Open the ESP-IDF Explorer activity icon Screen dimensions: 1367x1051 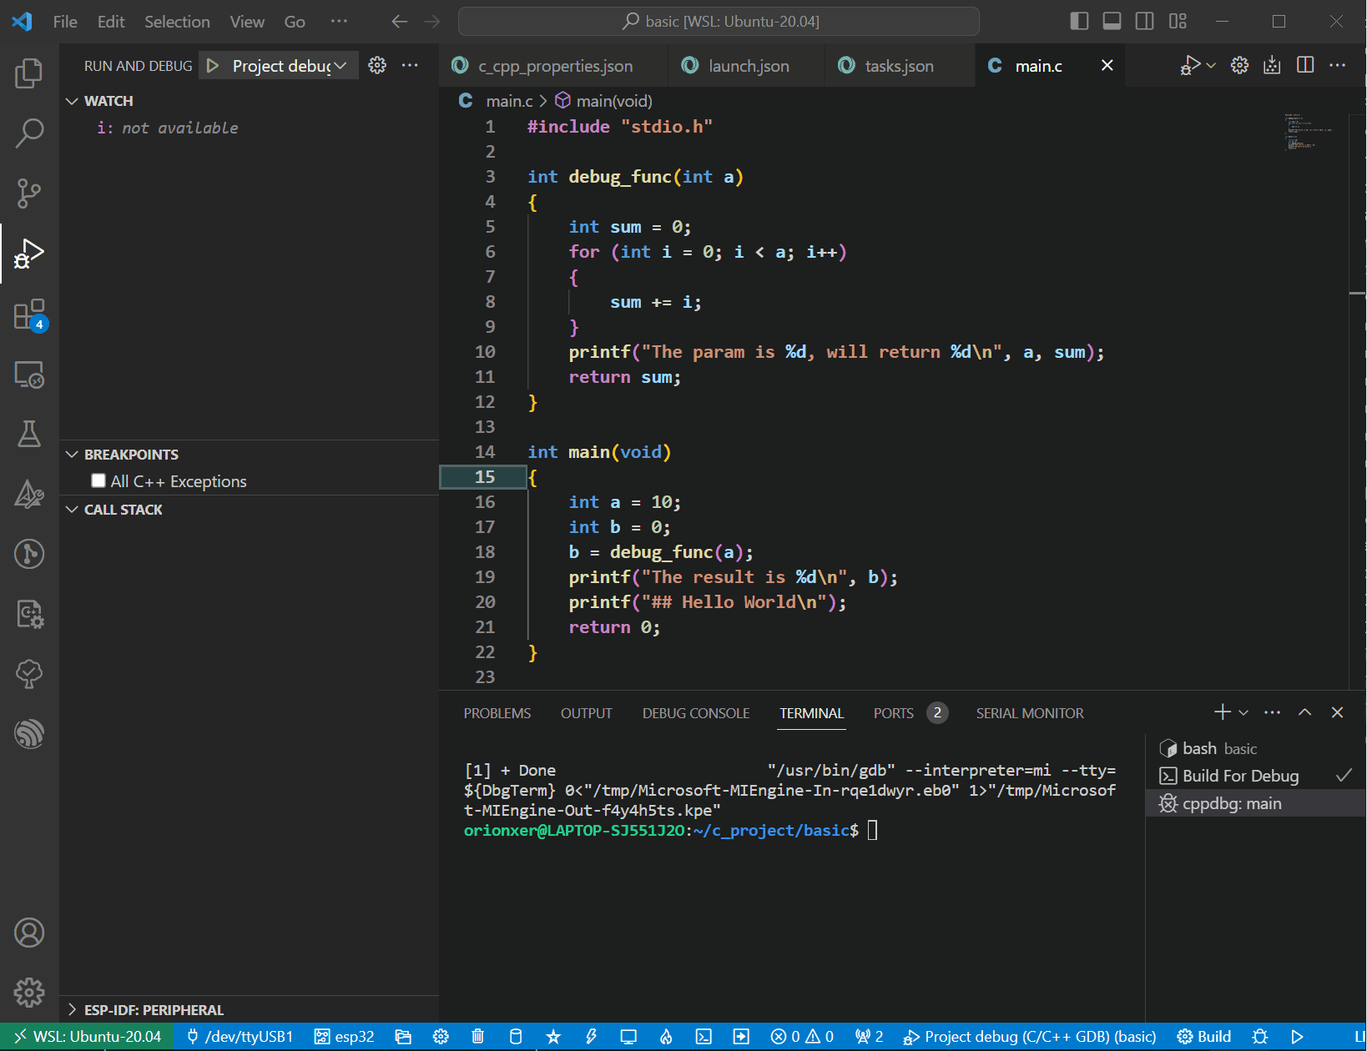(x=29, y=734)
